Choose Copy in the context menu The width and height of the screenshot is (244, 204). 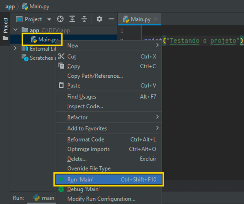click(109, 66)
